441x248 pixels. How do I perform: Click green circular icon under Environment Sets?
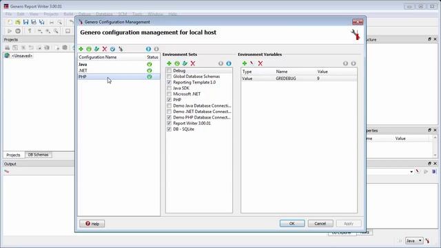pos(177,63)
